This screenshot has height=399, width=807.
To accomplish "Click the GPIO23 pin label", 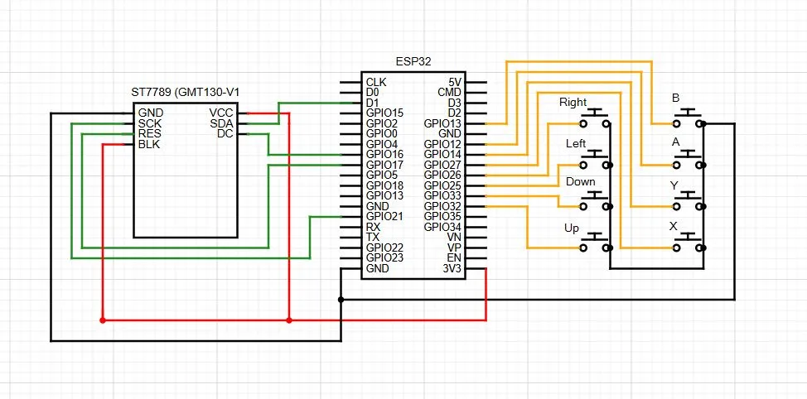I will click(x=384, y=257).
